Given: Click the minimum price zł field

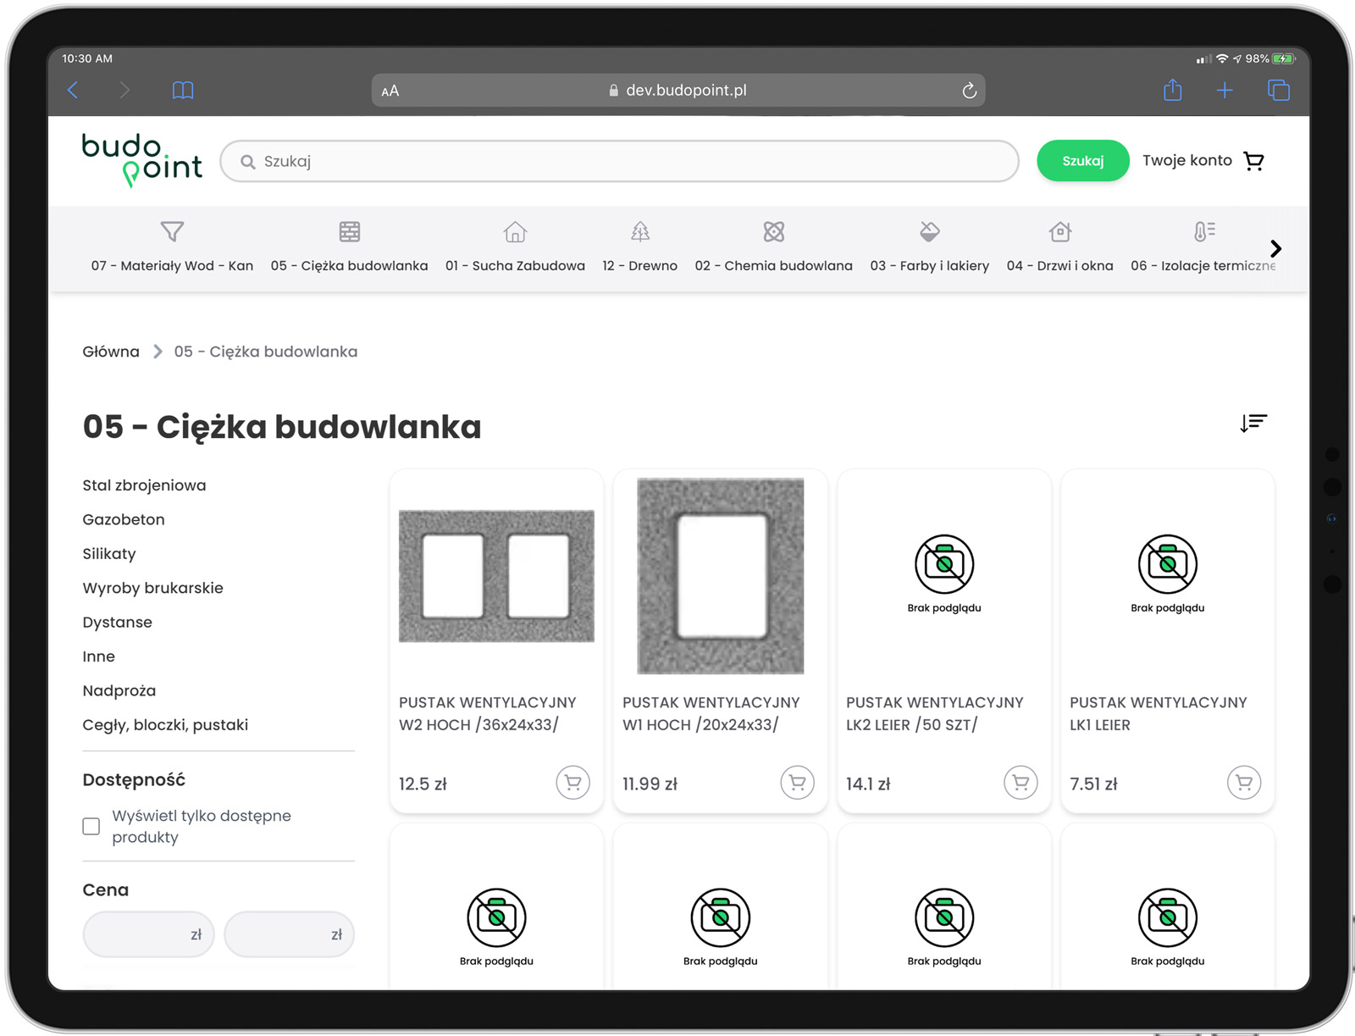Looking at the screenshot, I should (148, 934).
